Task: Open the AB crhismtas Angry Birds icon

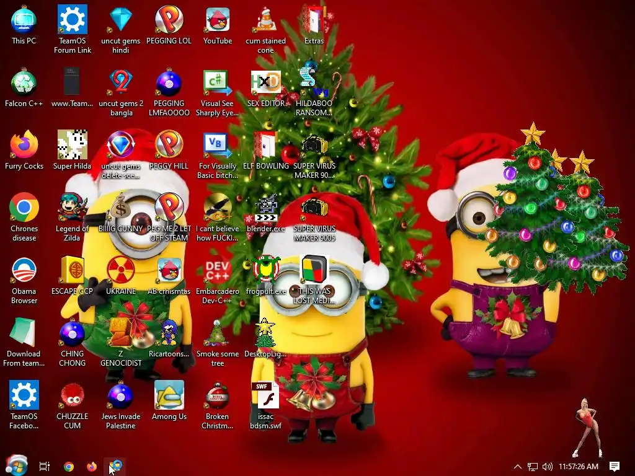Action: [x=169, y=270]
